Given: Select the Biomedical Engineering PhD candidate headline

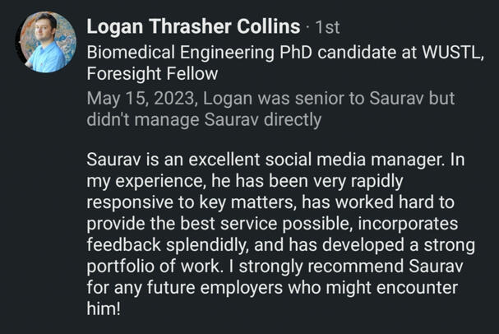Looking at the screenshot, I should [x=247, y=51].
